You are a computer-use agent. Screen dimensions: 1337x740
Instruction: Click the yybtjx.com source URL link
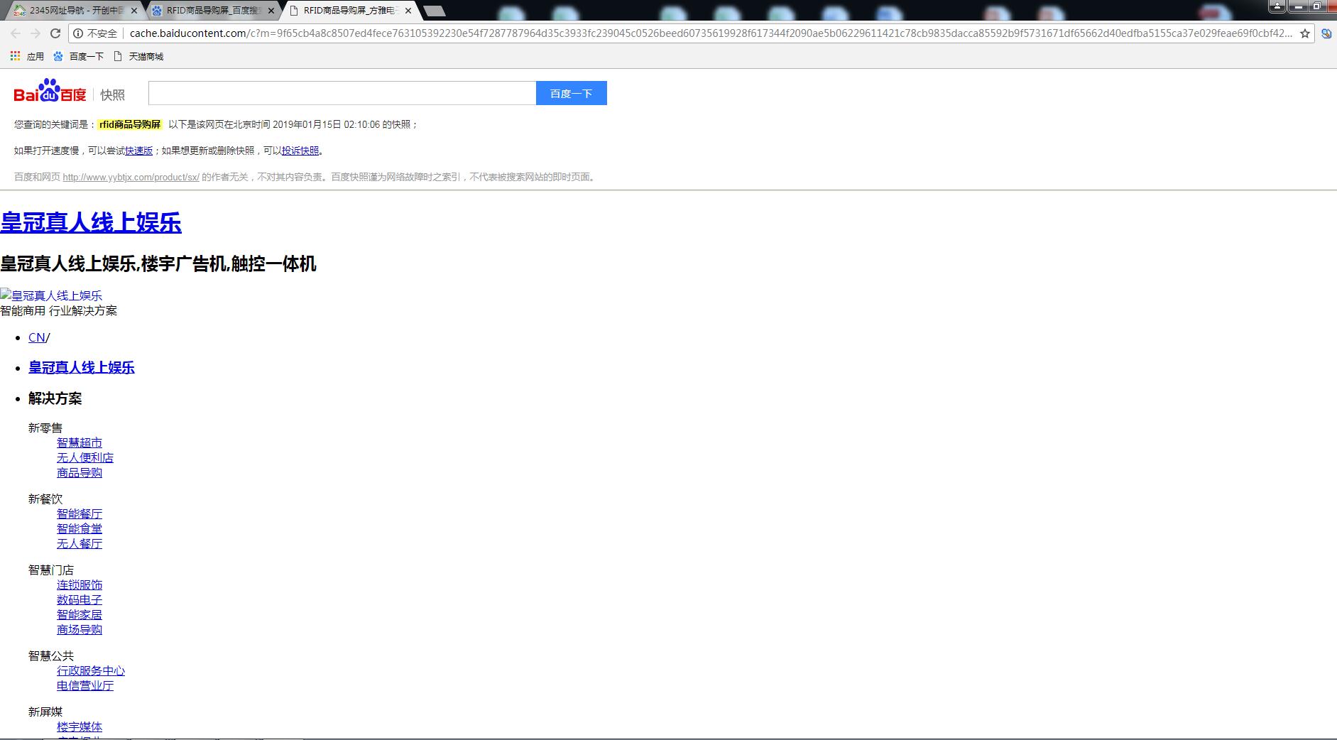(131, 177)
